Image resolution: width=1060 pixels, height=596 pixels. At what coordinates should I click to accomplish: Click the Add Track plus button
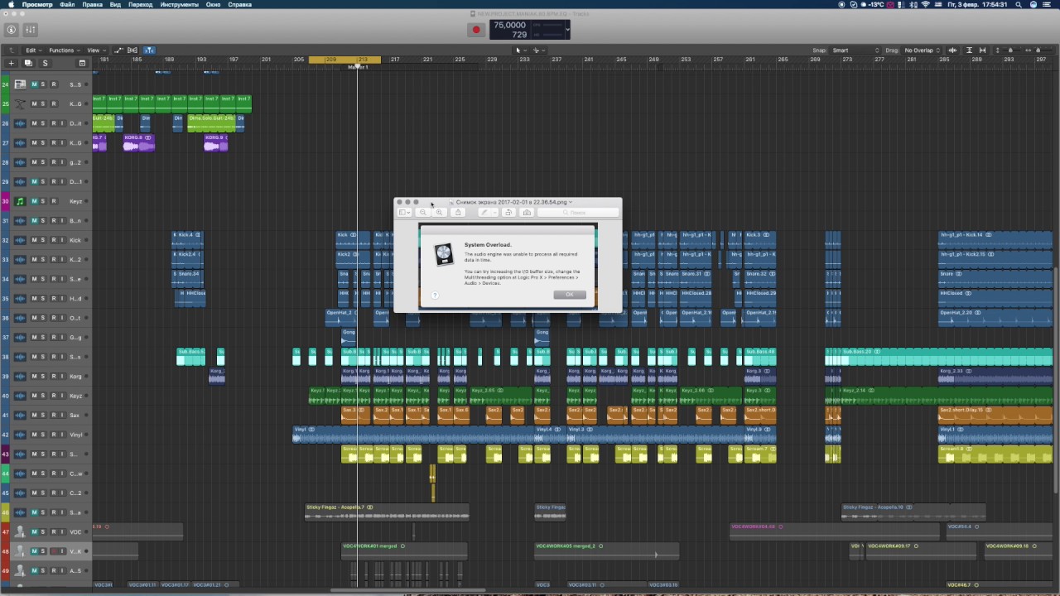pyautogui.click(x=12, y=63)
